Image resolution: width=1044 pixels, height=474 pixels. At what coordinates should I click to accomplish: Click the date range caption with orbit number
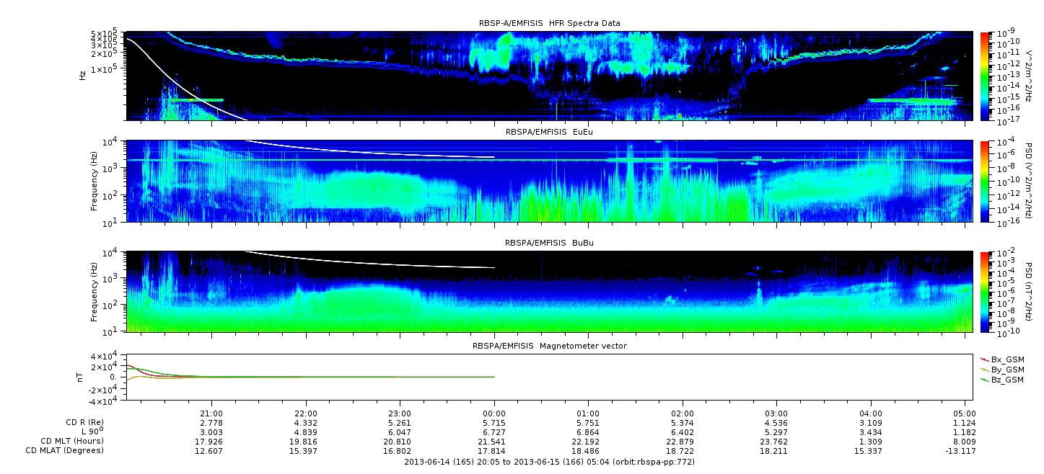[549, 462]
